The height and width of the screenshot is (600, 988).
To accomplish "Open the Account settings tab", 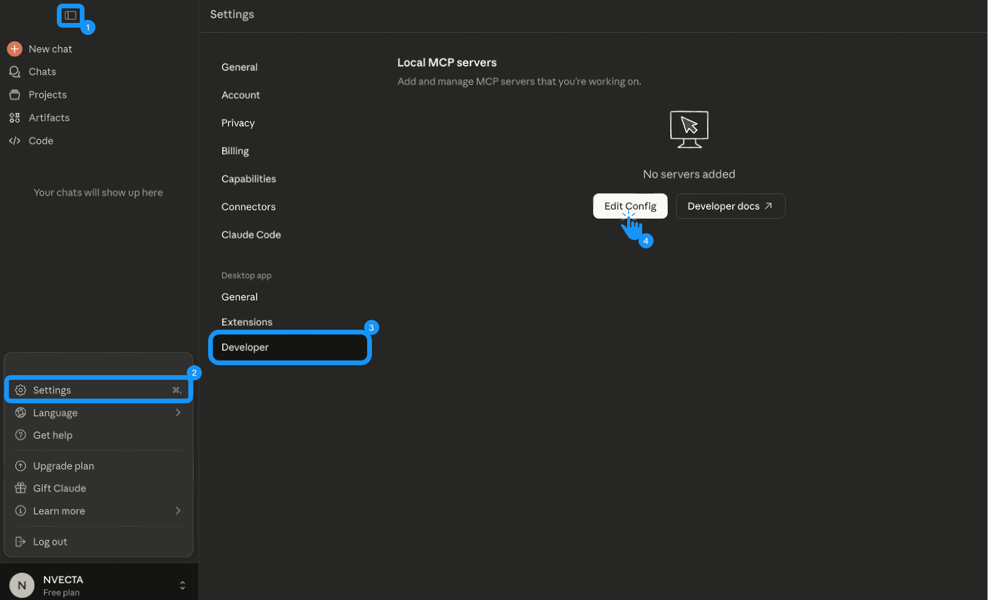I will coord(240,95).
